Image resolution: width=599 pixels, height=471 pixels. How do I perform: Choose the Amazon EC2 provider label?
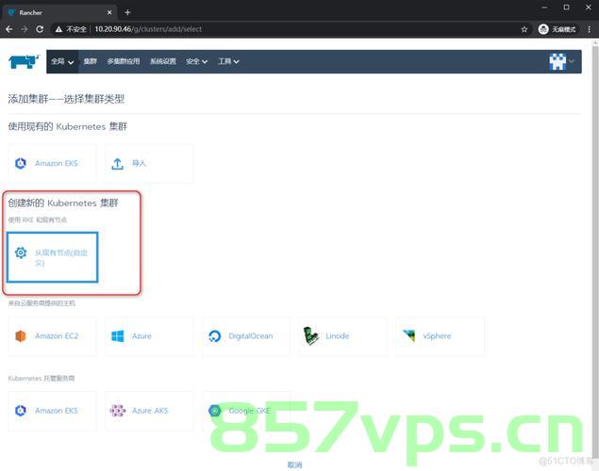57,336
